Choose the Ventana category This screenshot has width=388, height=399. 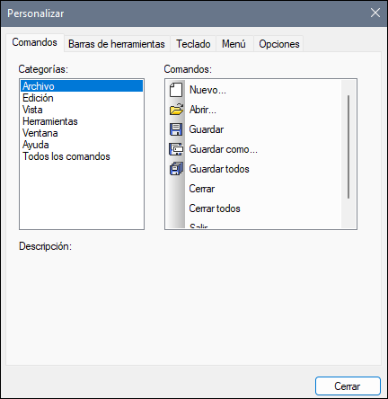(82, 133)
